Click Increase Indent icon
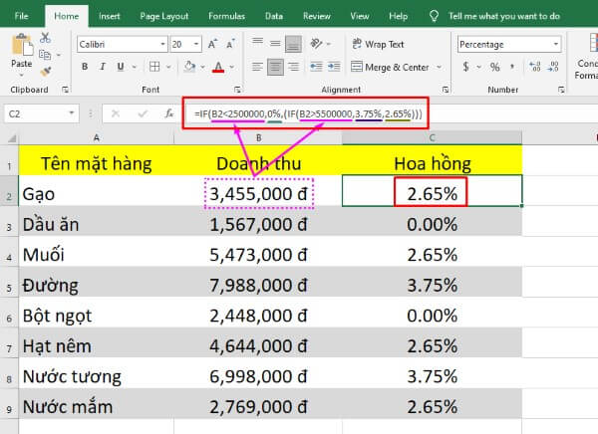The image size is (598, 434). (x=334, y=67)
